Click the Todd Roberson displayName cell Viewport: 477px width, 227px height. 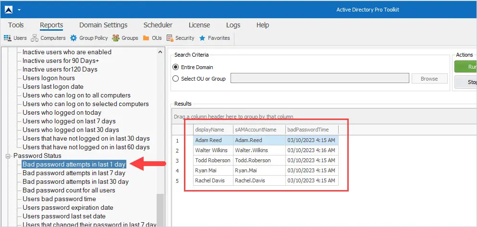pyautogui.click(x=213, y=160)
